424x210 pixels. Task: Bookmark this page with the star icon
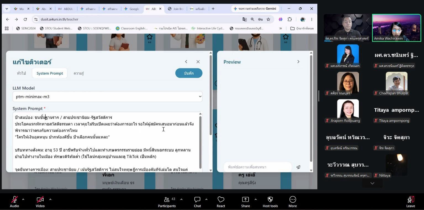coord(268,19)
